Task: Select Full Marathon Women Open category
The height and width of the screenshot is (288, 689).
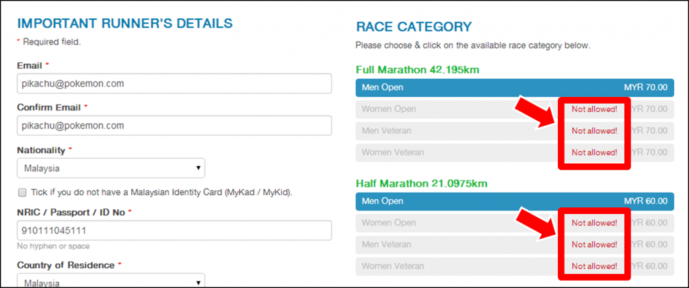Action: (x=515, y=109)
